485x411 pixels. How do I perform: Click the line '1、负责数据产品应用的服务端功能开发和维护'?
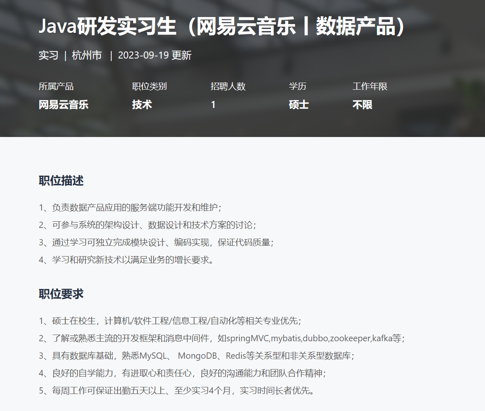point(130,207)
